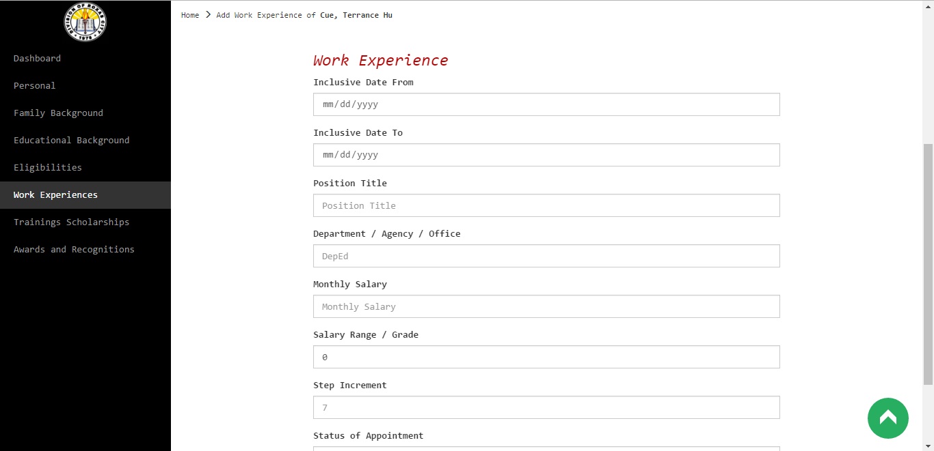934x451 pixels.
Task: Select the Department / Agency / Office field
Action: (x=546, y=256)
